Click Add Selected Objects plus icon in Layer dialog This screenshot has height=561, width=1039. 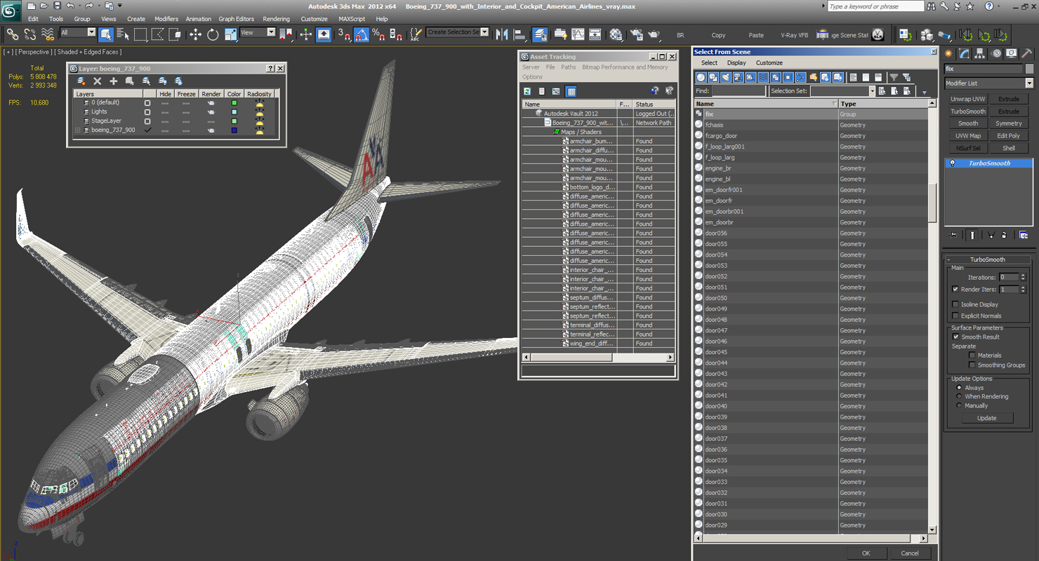[114, 81]
